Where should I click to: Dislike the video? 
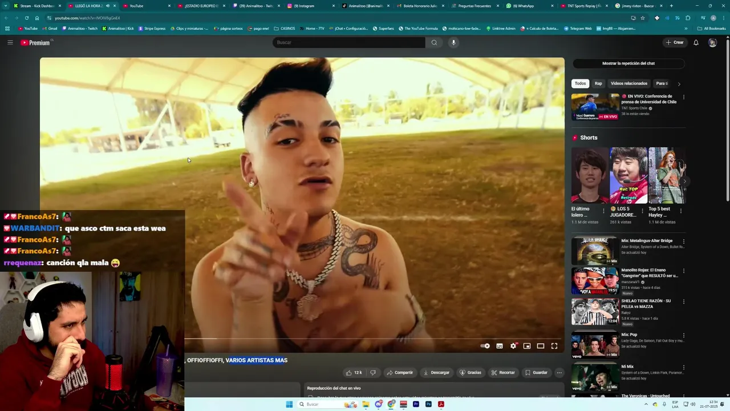coord(373,373)
